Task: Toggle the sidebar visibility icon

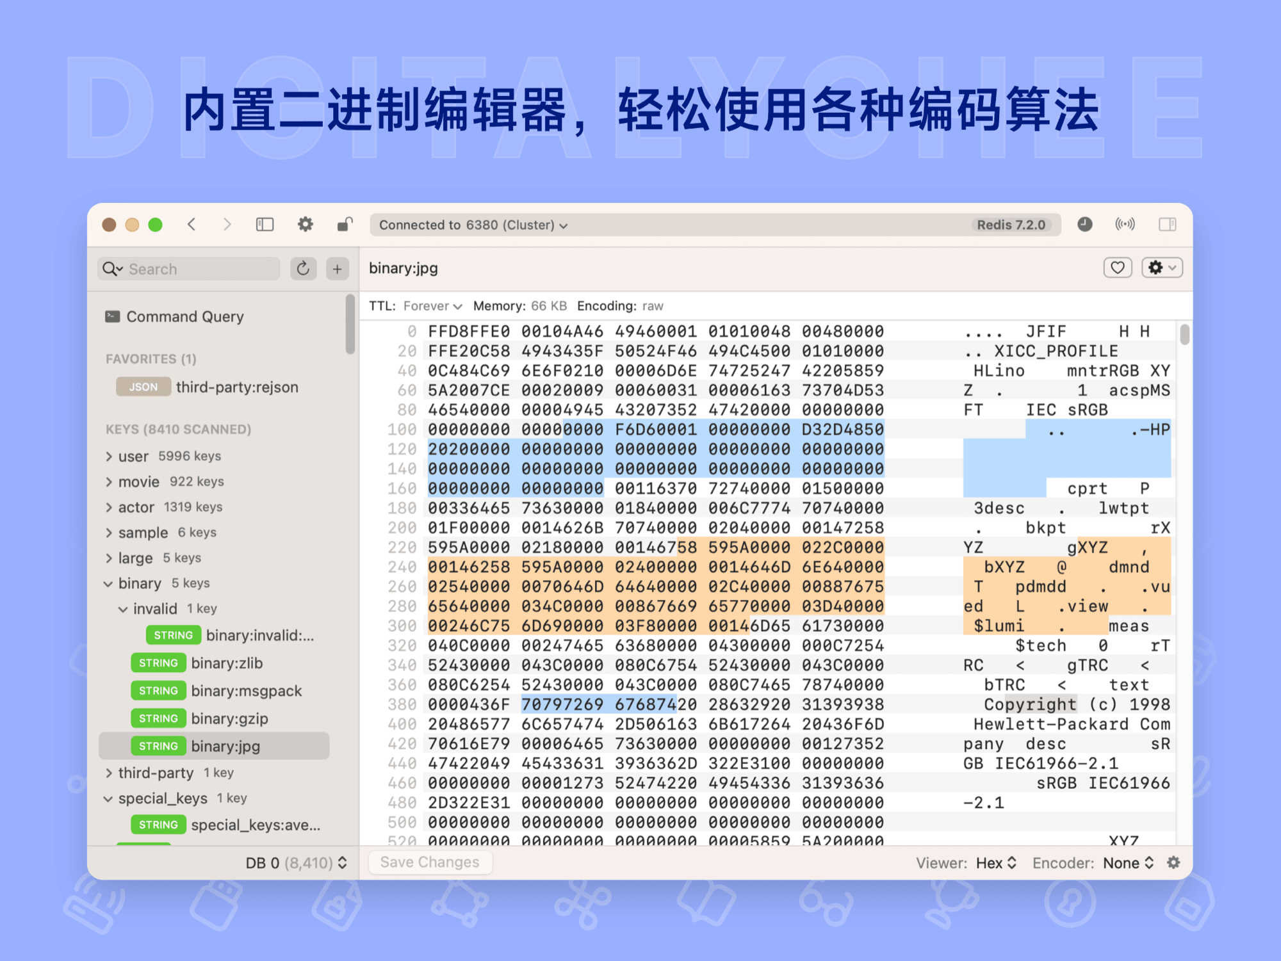Action: pos(265,224)
